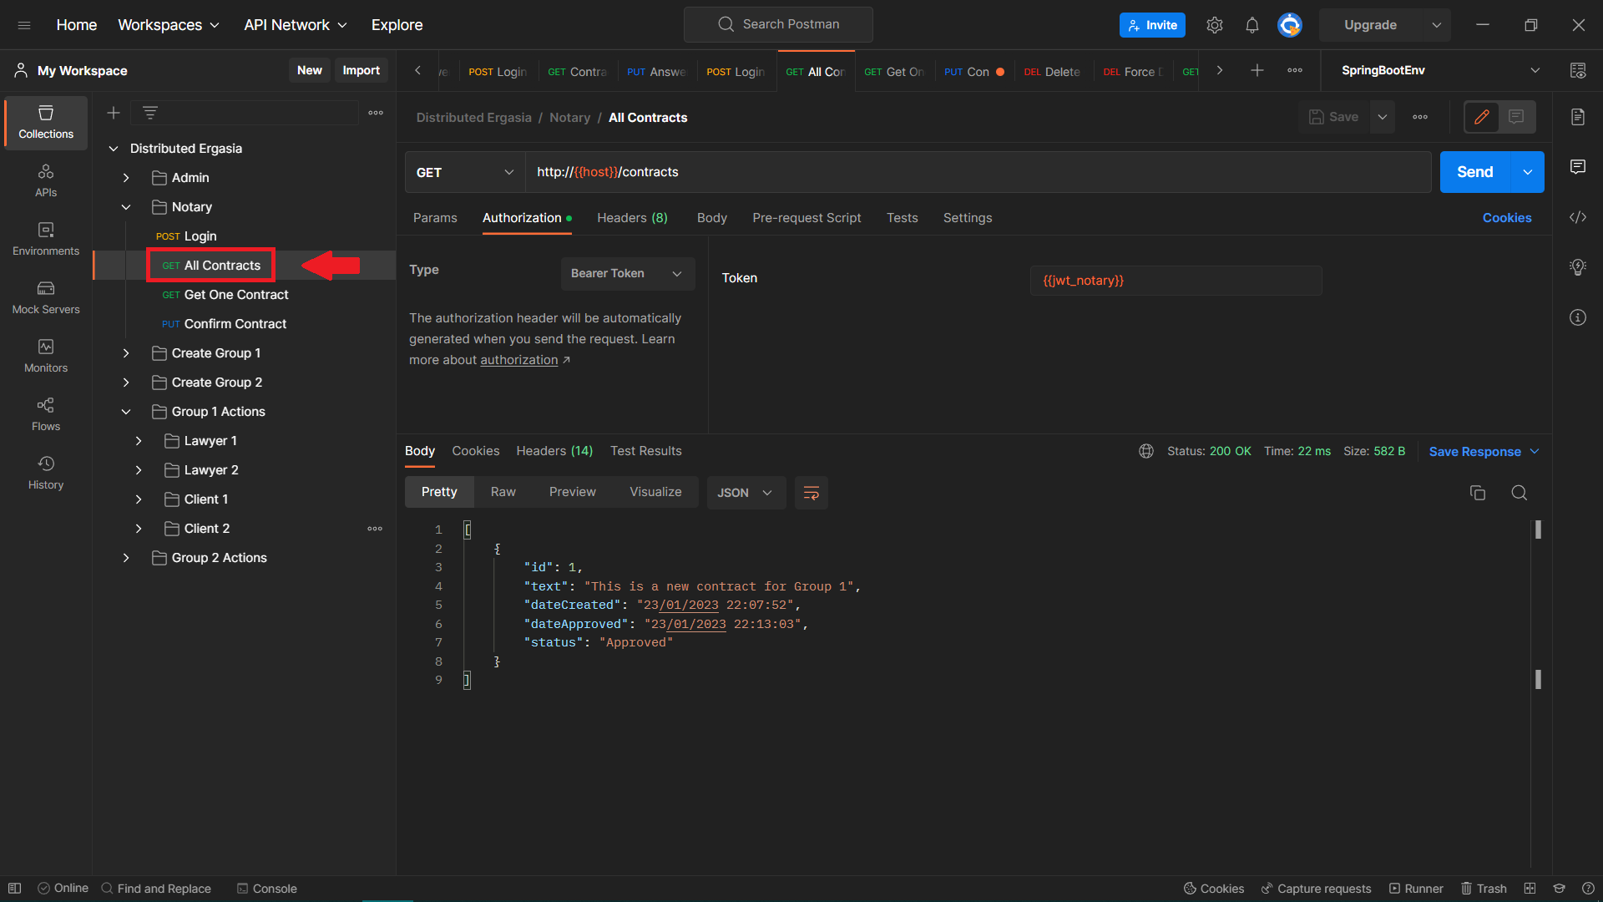Expand the Lawyer 1 folder
The width and height of the screenshot is (1603, 902).
[139, 441]
